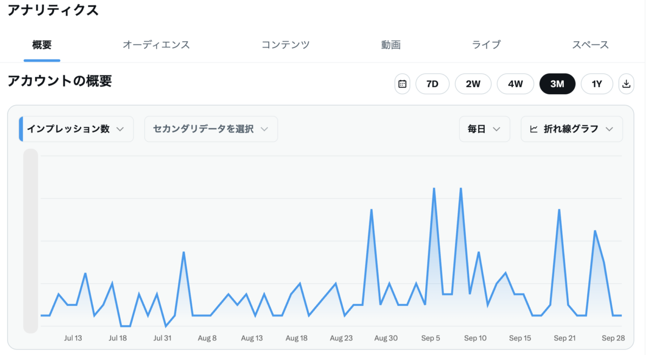The image size is (650, 355).
Task: Switch to the コンテンツ tab
Action: [x=285, y=45]
